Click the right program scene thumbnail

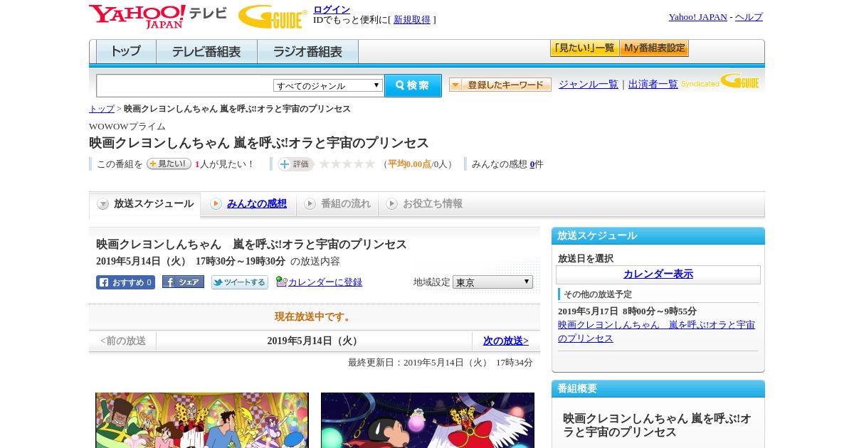pos(428,420)
